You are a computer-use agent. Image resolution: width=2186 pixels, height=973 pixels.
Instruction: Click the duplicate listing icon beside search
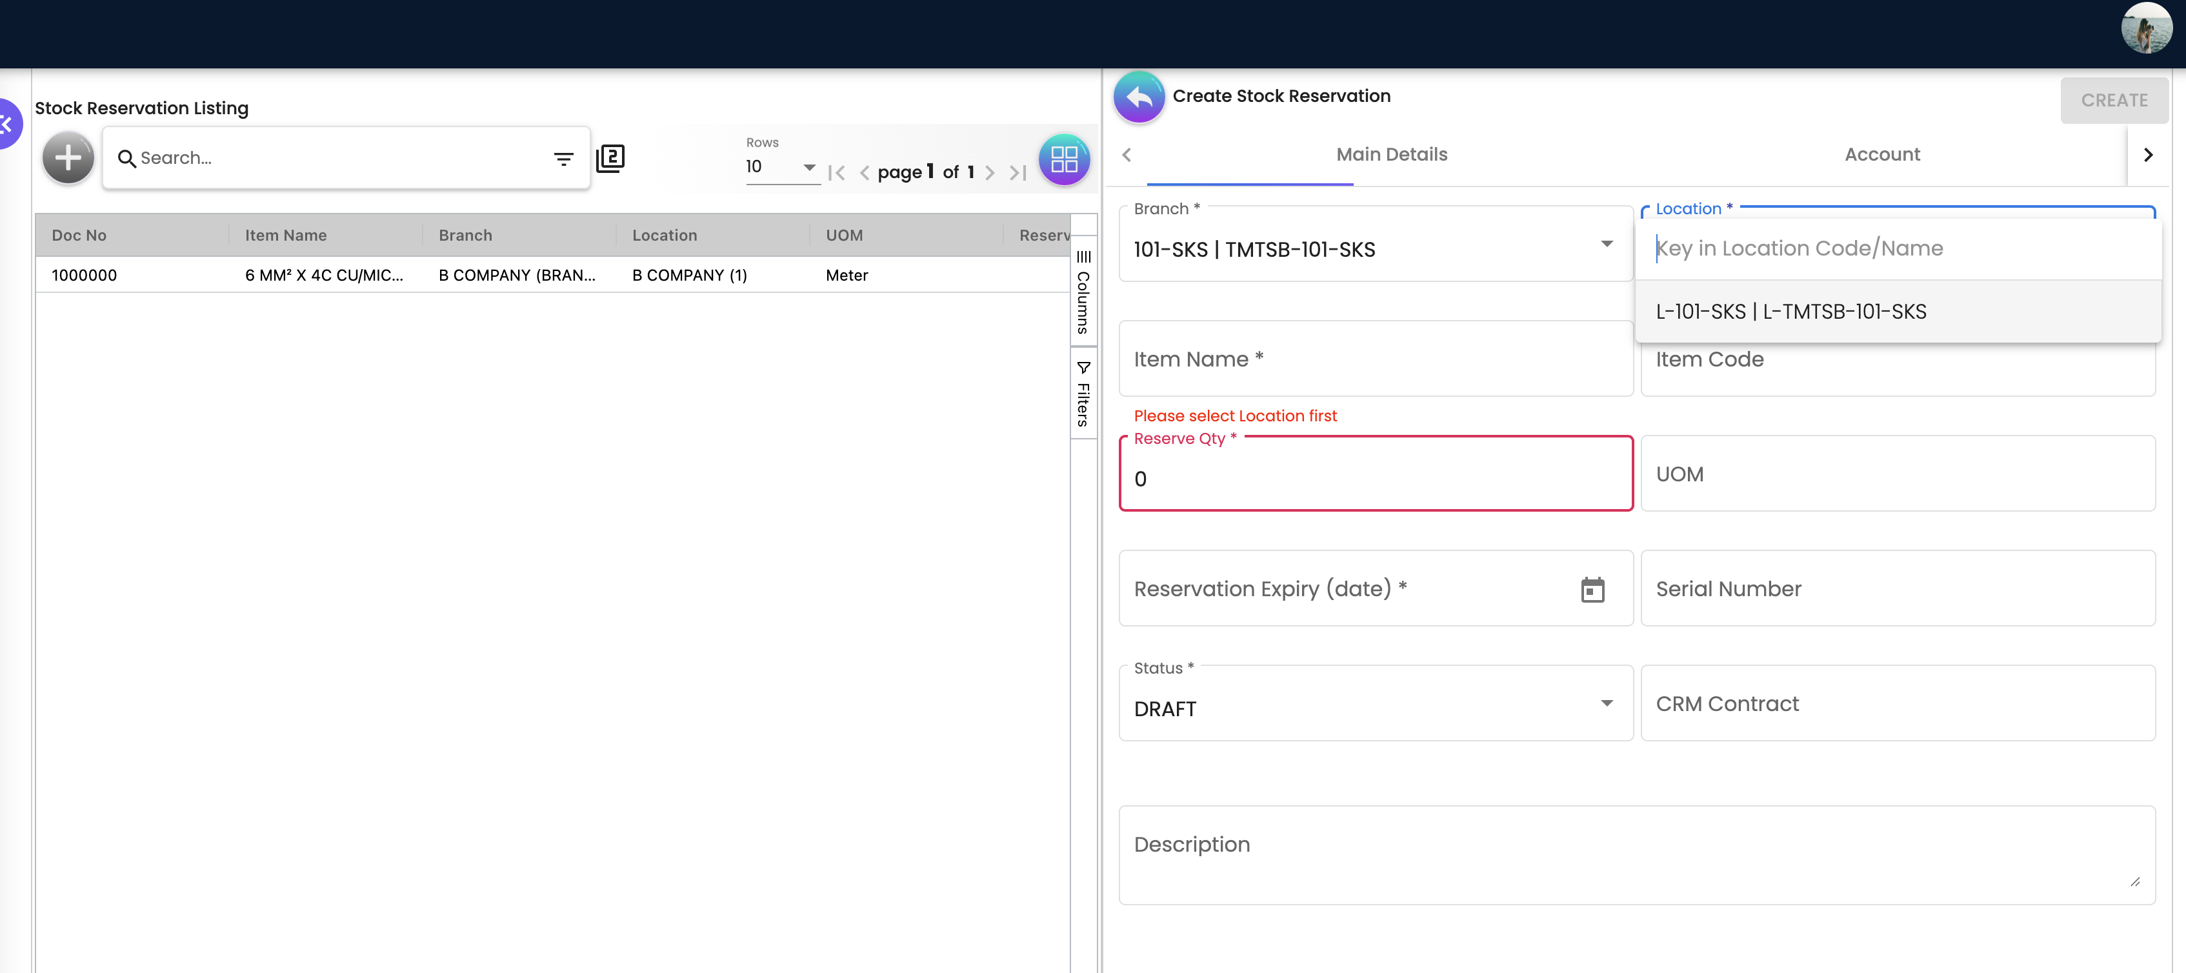tap(610, 158)
